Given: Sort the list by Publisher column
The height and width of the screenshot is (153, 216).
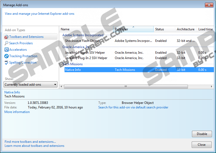Looking at the screenshot, I should click(x=133, y=29).
